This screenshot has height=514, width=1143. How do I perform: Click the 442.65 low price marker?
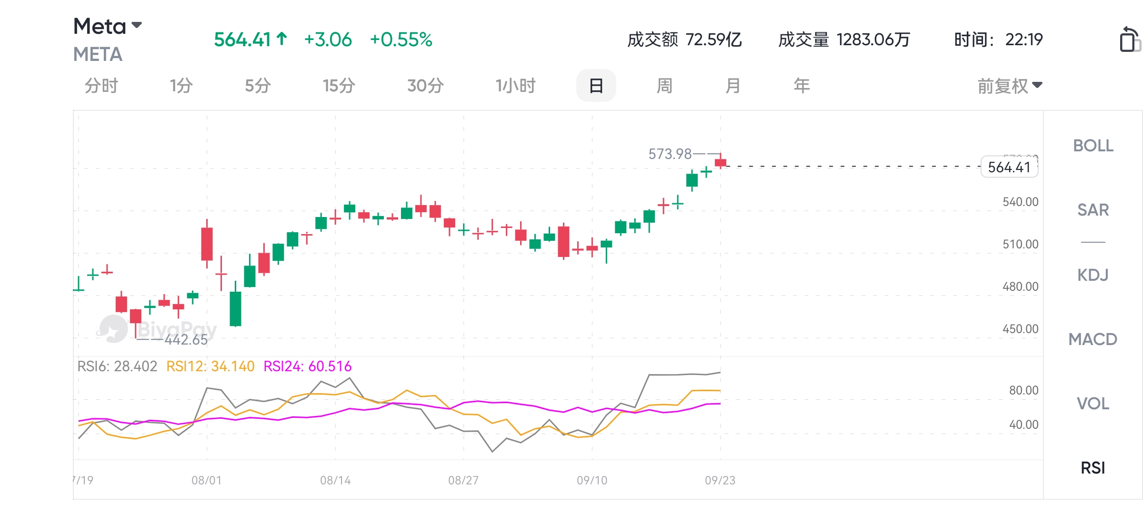pyautogui.click(x=186, y=339)
